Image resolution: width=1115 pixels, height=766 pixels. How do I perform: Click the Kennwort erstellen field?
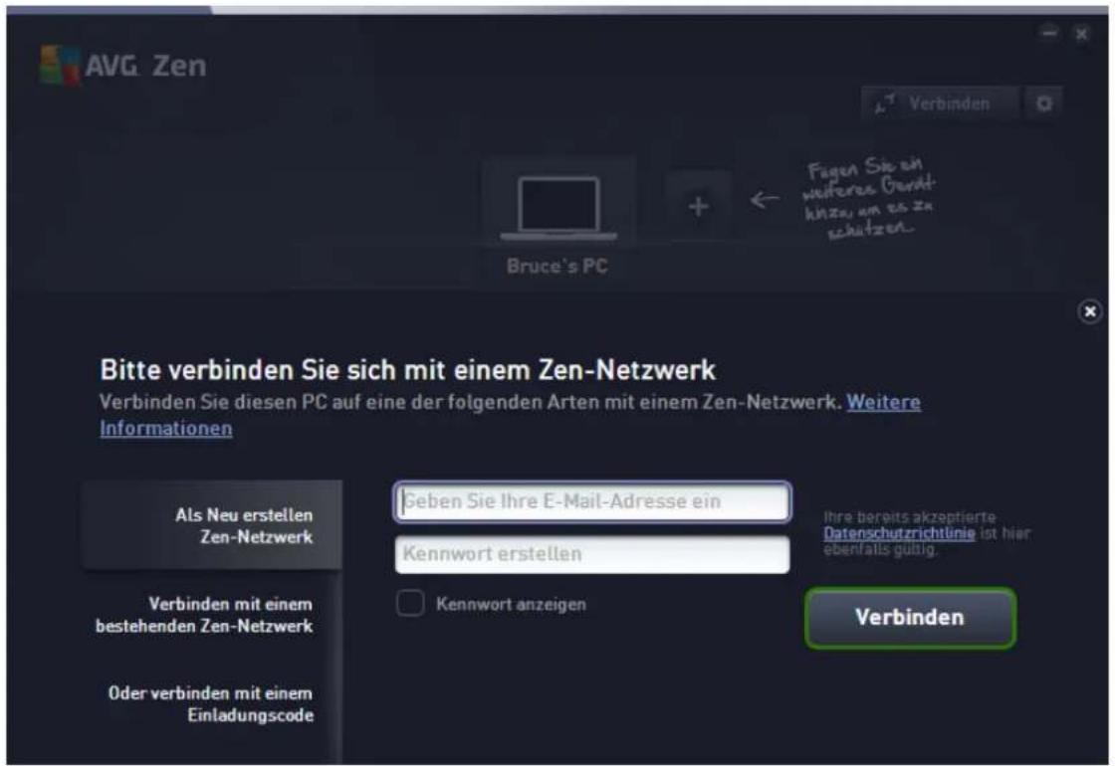pos(591,554)
